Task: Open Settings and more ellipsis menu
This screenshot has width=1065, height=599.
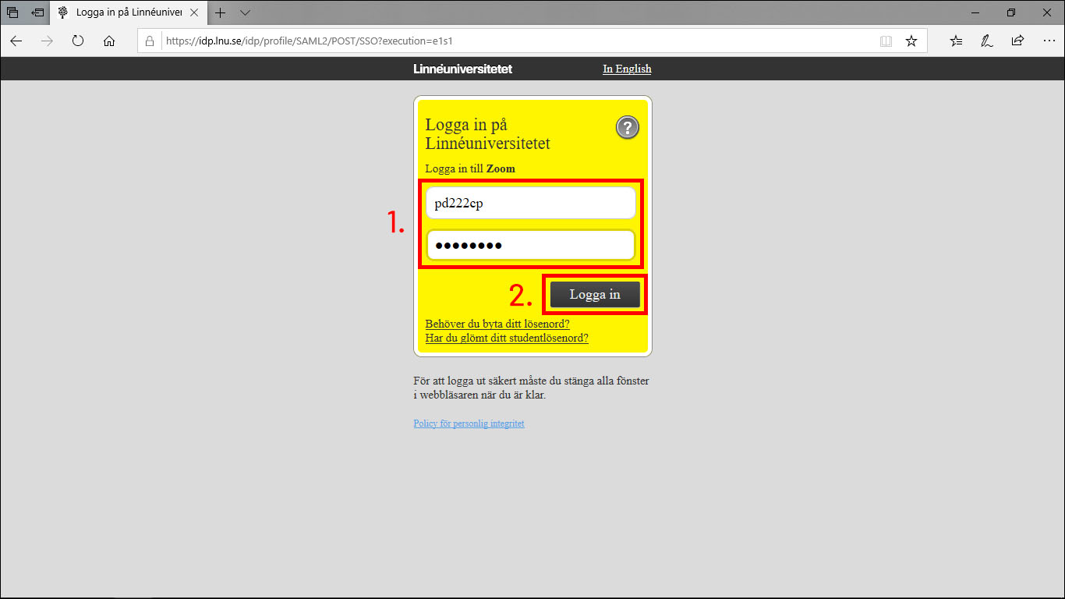Action: point(1048,41)
